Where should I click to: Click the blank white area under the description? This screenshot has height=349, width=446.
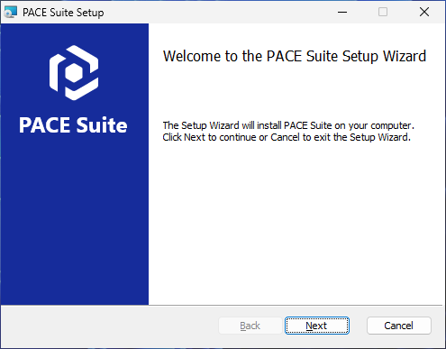(x=296, y=223)
